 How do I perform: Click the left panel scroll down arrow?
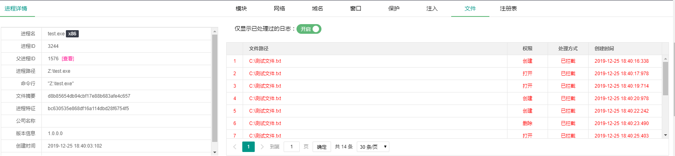point(215,152)
